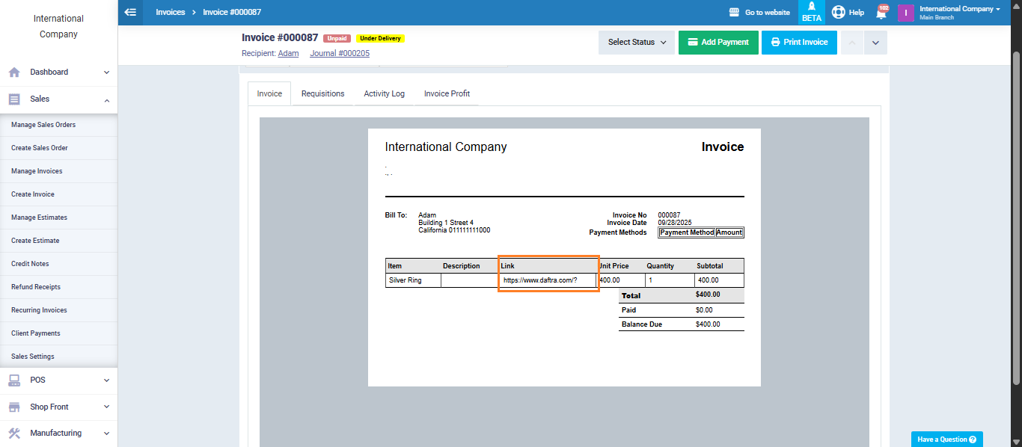Open the Select Status dropdown
1022x447 pixels.
pyautogui.click(x=636, y=43)
